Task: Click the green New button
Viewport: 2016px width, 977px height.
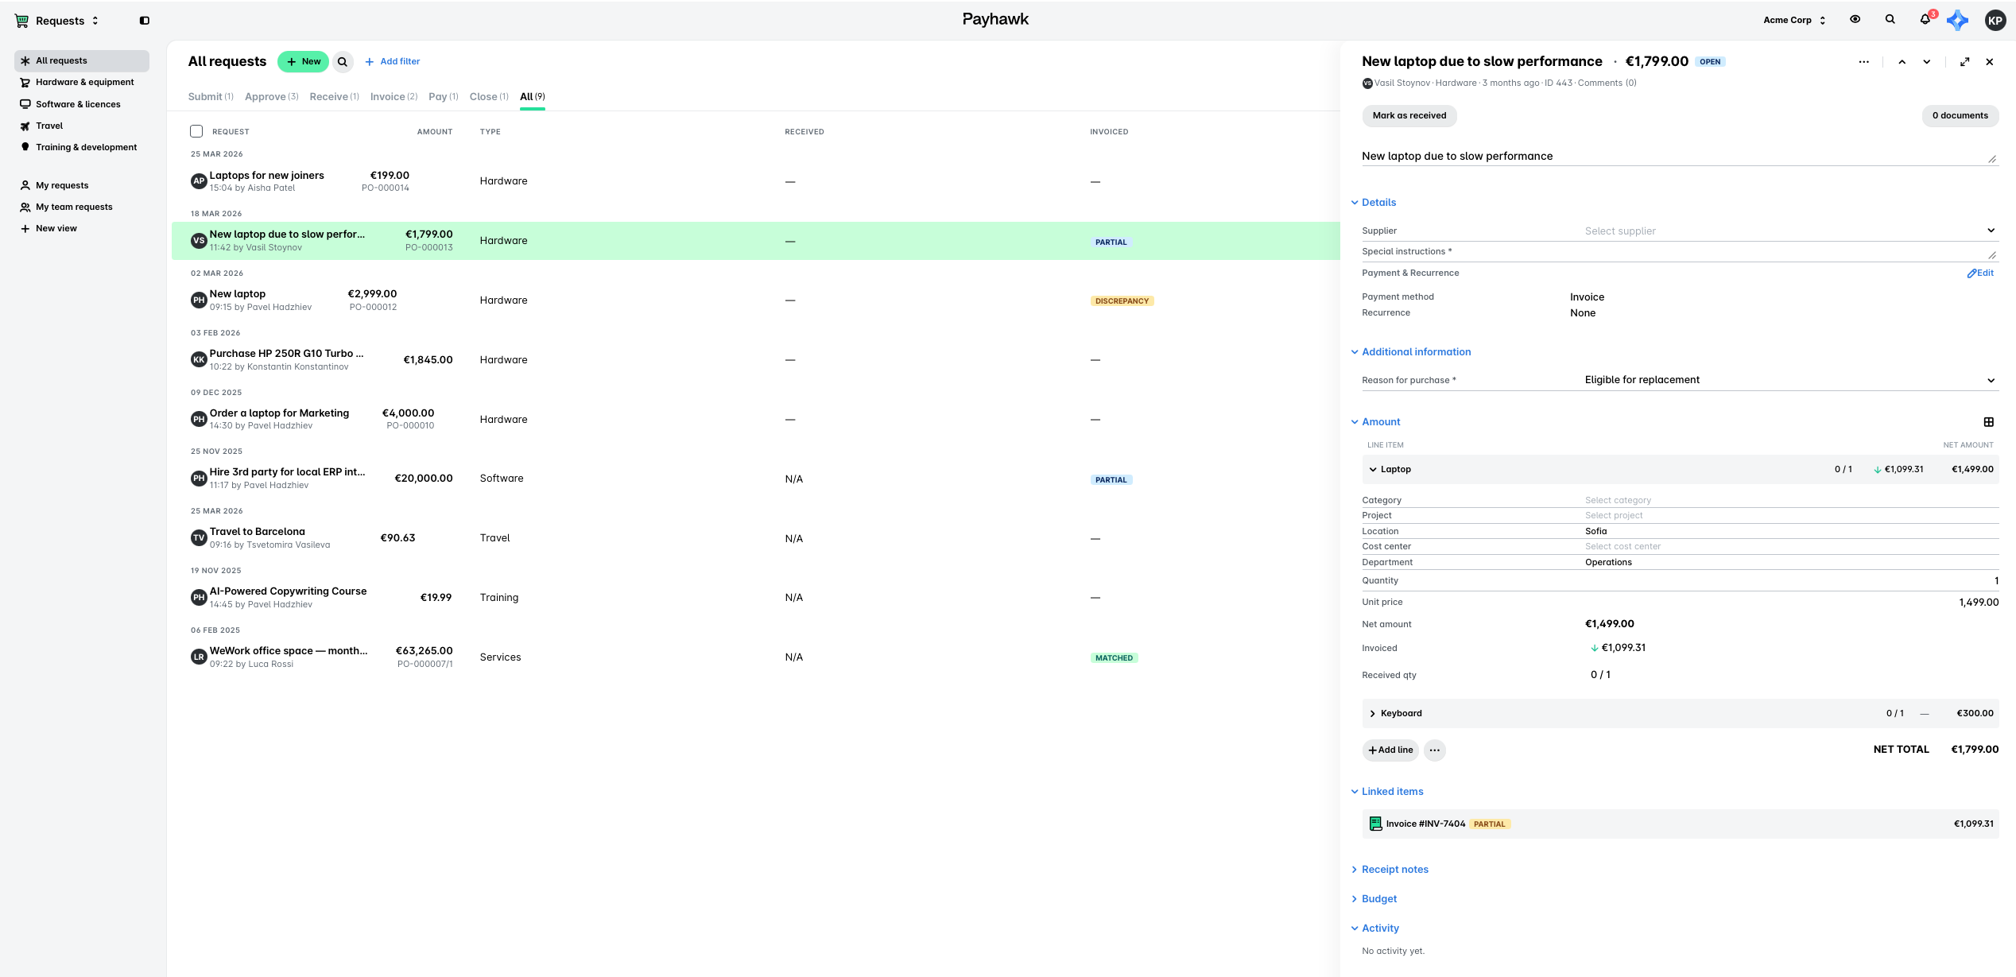Action: (303, 61)
